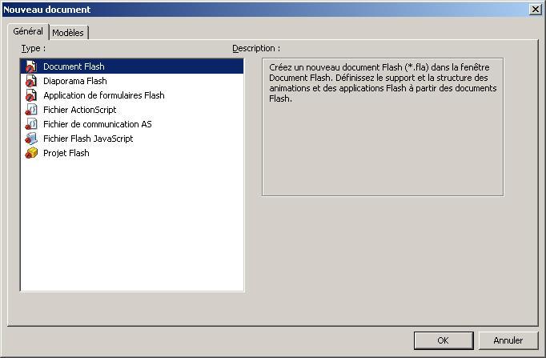Open the Général tab
Image resolution: width=546 pixels, height=358 pixels.
pyautogui.click(x=28, y=31)
